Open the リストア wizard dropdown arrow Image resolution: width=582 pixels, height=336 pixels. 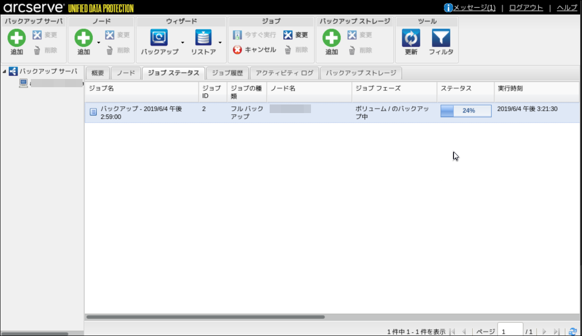220,43
